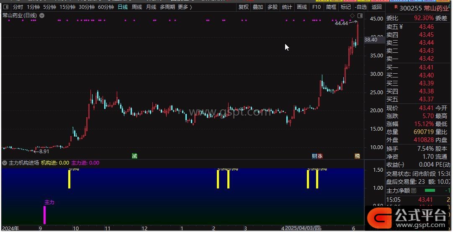Toggle 复权 price adjustment
453x232 pixels.
pos(243,7)
